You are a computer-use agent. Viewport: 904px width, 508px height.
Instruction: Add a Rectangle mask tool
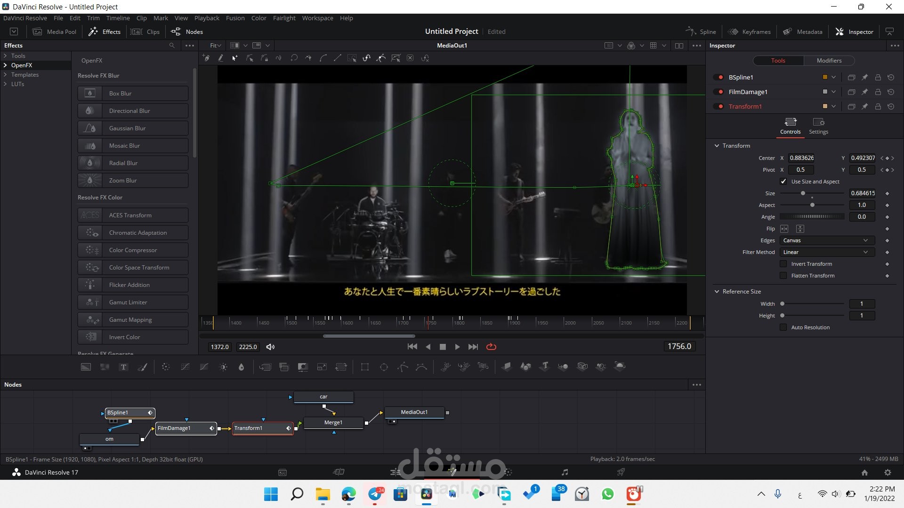[364, 367]
